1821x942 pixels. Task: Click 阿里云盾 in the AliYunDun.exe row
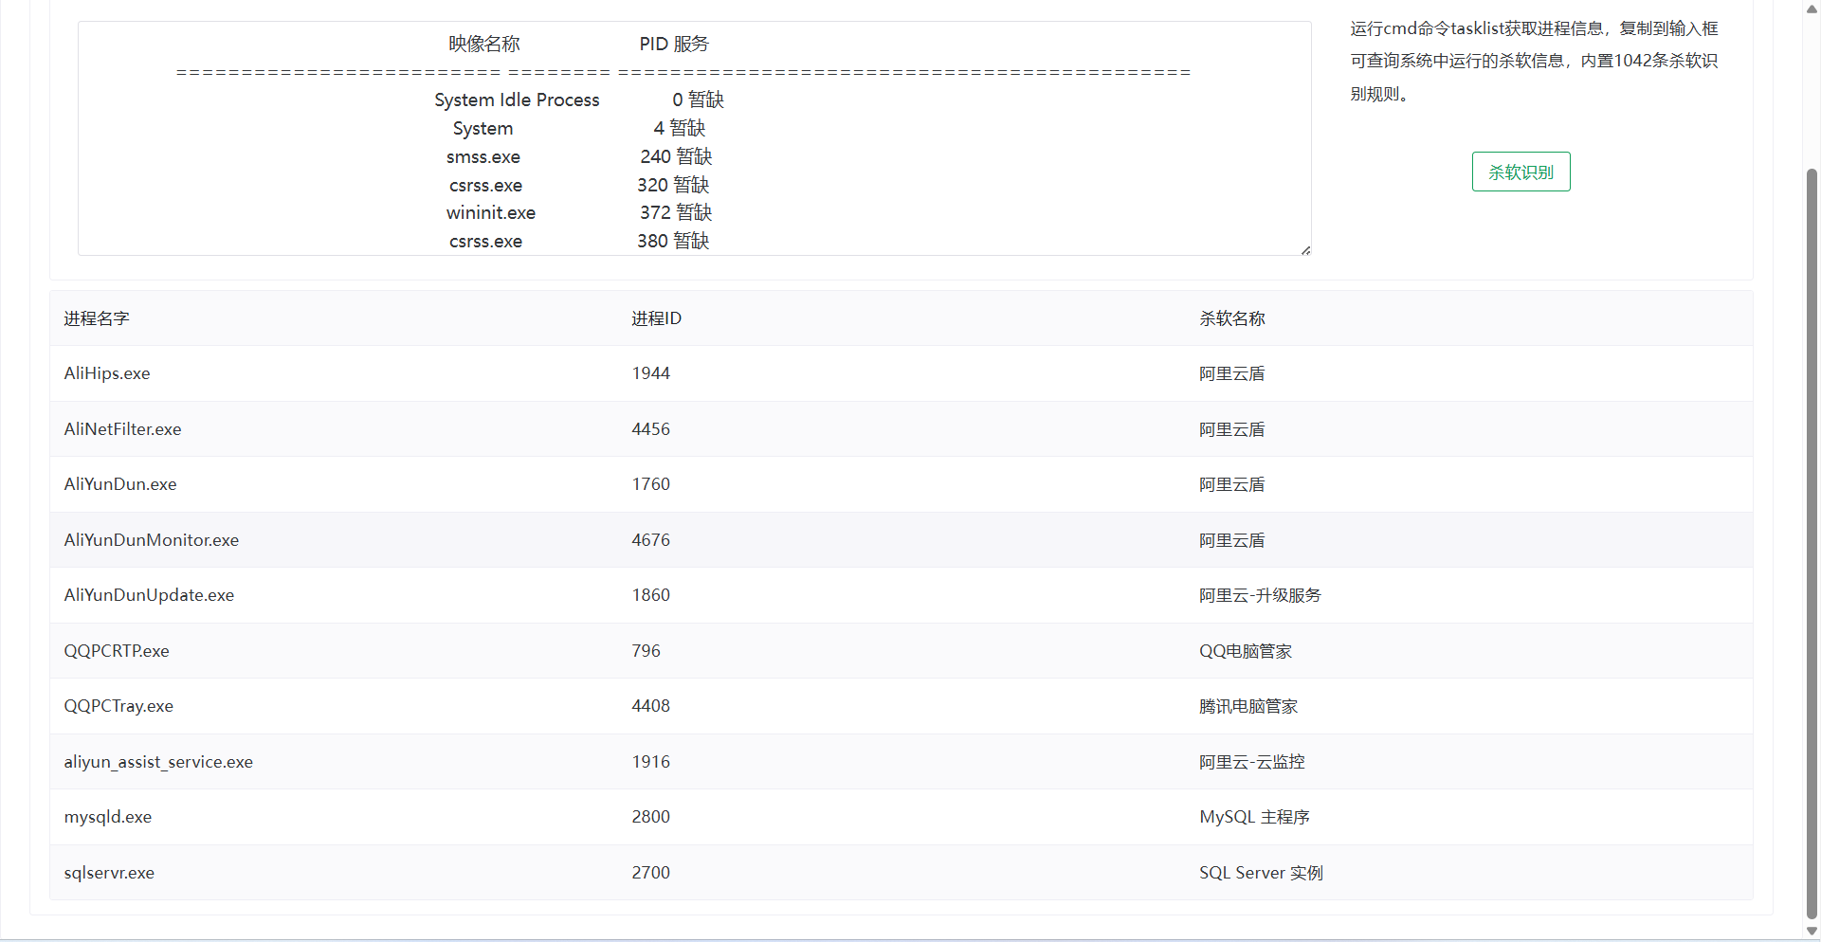1232,484
